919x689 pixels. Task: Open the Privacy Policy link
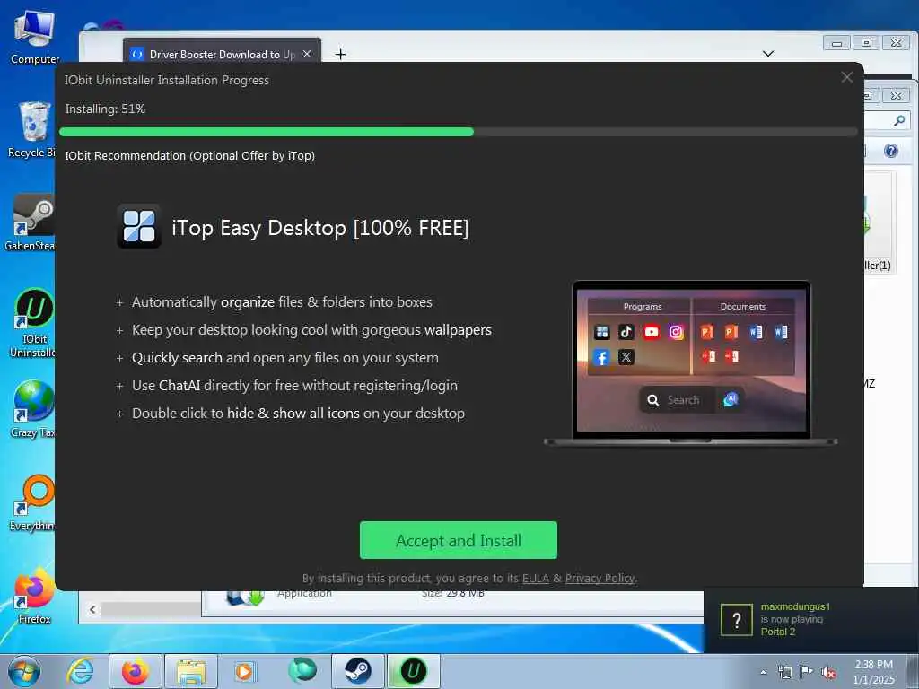(x=600, y=579)
